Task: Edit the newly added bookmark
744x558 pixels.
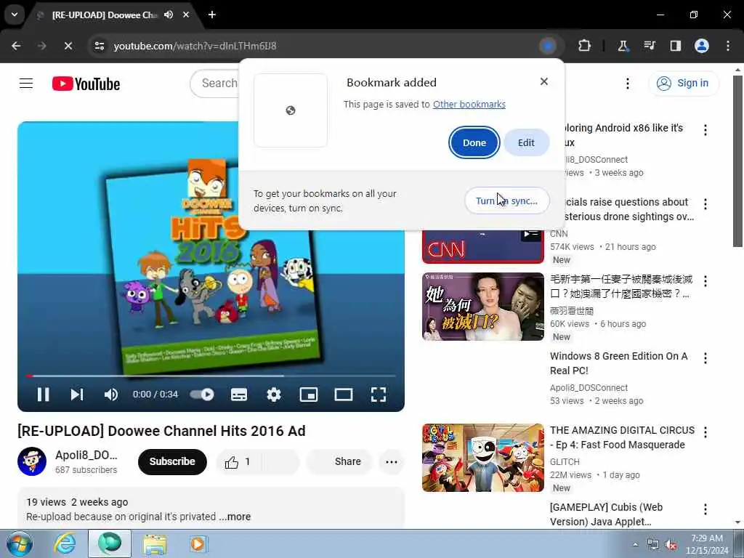Action: point(526,142)
